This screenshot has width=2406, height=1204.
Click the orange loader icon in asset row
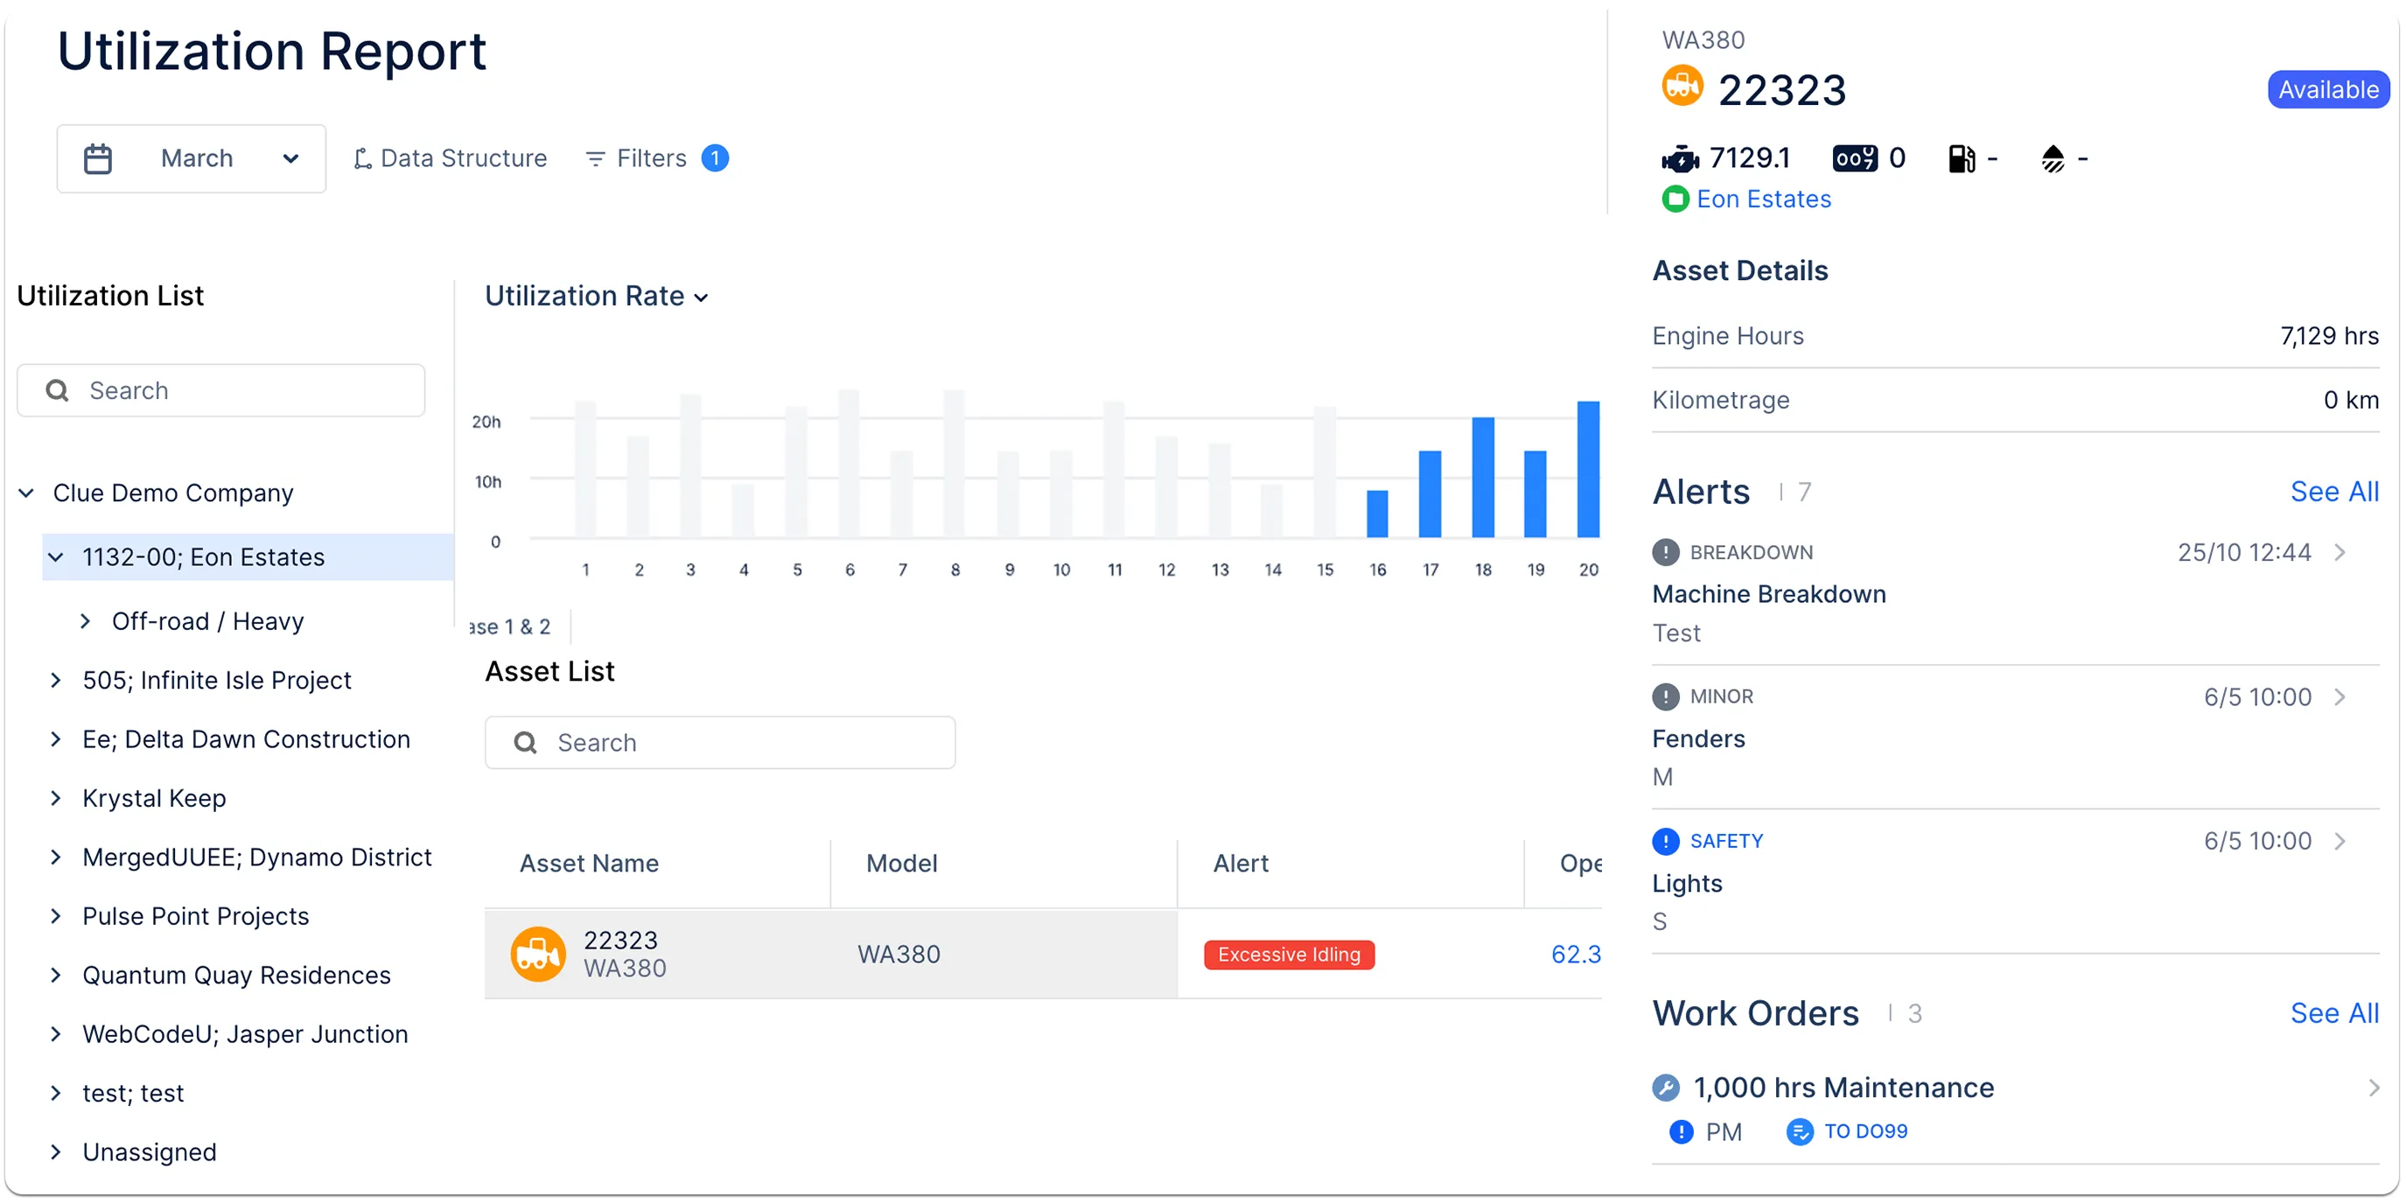pyautogui.click(x=538, y=954)
